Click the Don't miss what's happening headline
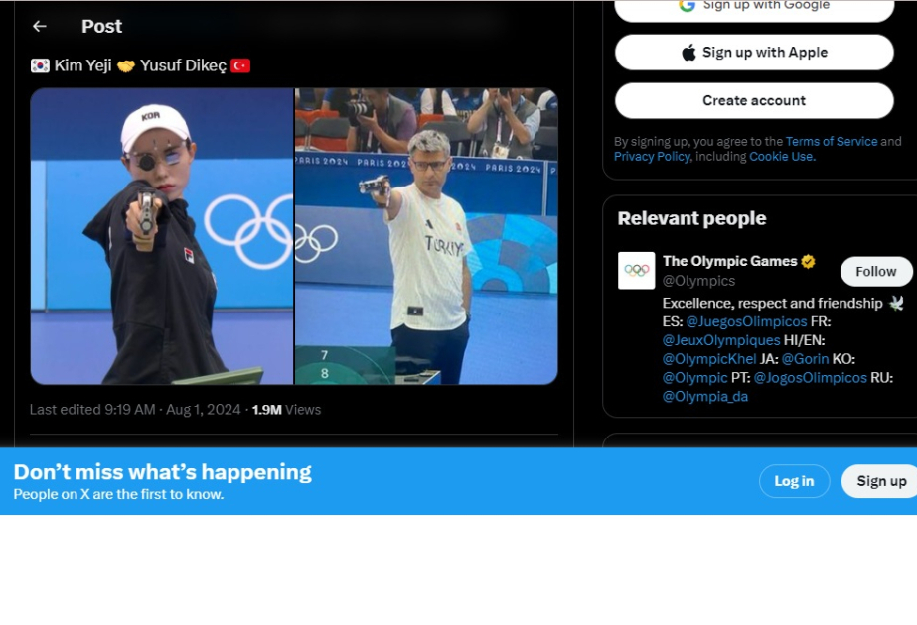 [x=163, y=472]
